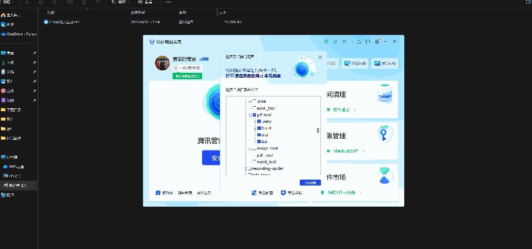Uncheck the dist folder checkbox
This screenshot has width=532, height=249.
(259, 135)
